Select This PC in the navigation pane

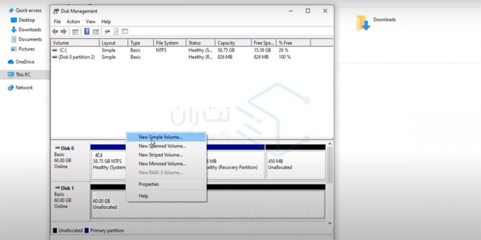point(23,75)
